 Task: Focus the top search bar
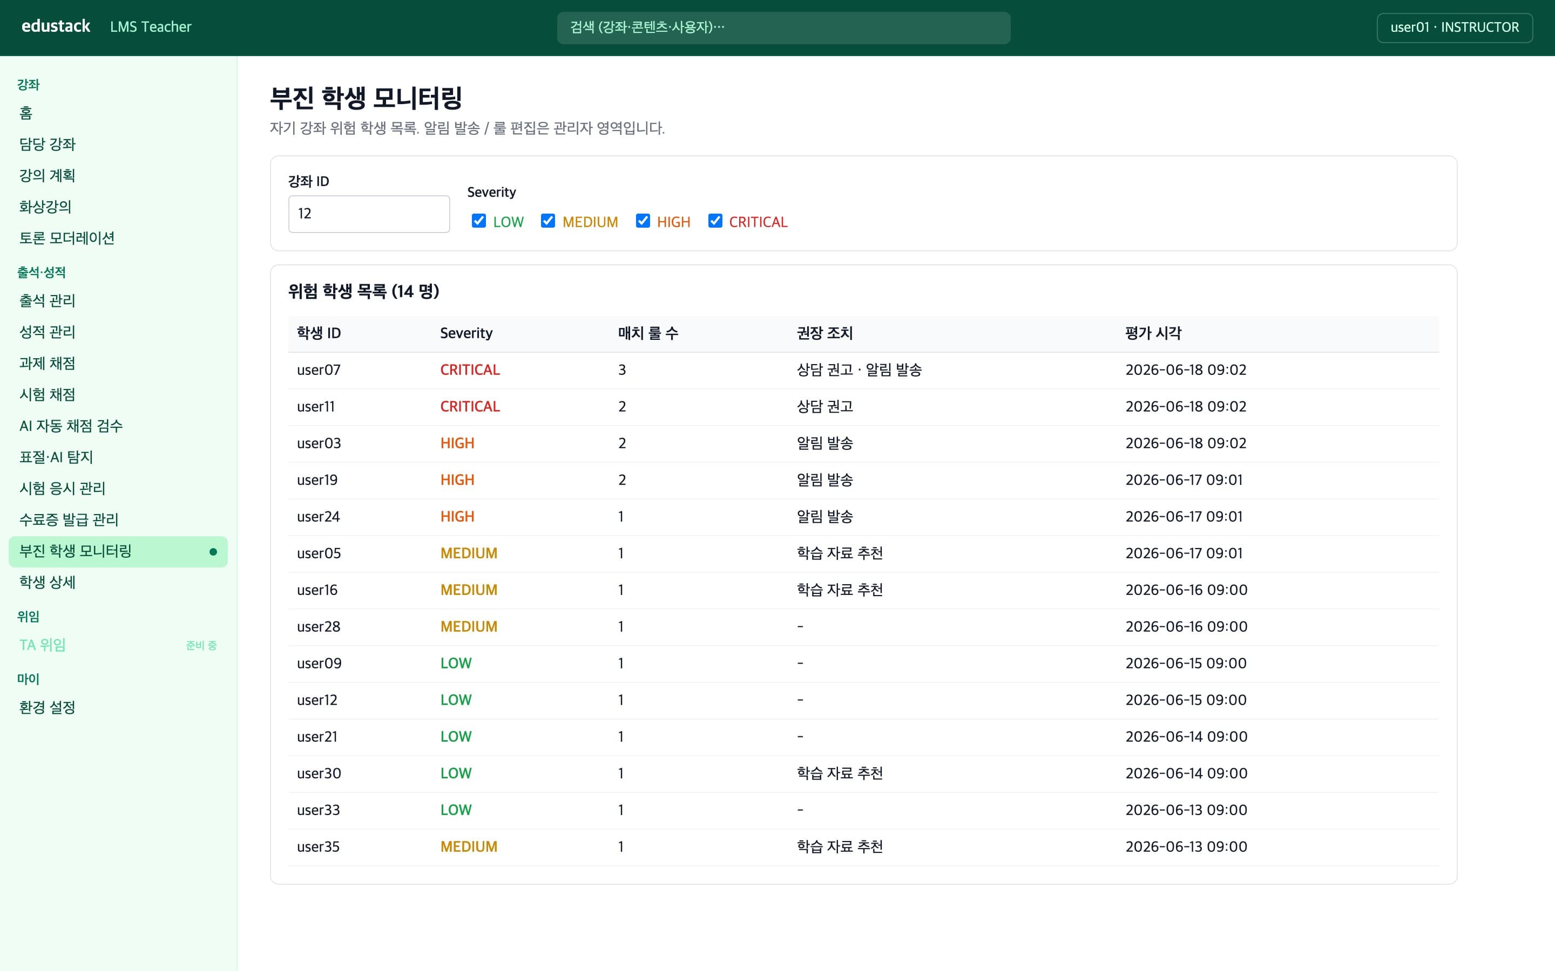point(783,28)
